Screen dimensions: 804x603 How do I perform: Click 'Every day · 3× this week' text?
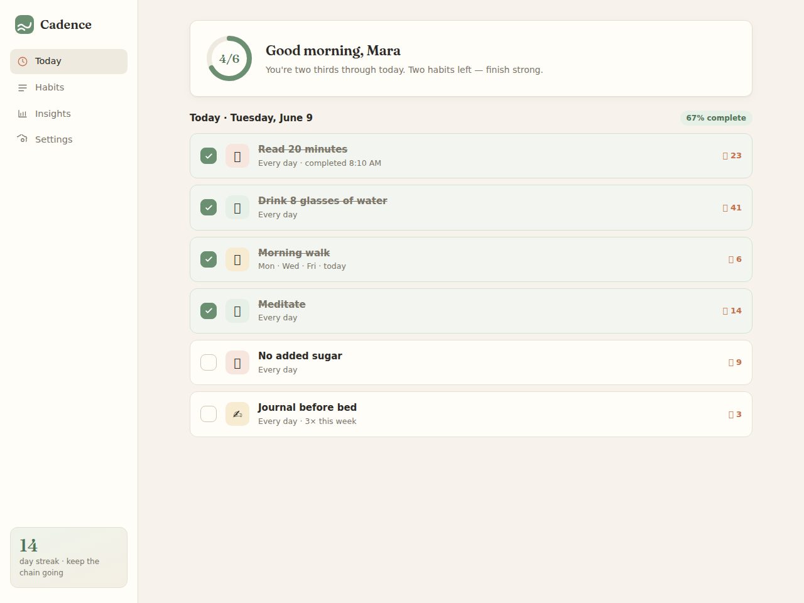coord(307,421)
